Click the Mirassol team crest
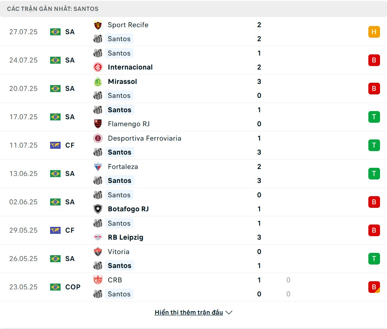Image resolution: width=387 pixels, height=329 pixels. point(98,82)
